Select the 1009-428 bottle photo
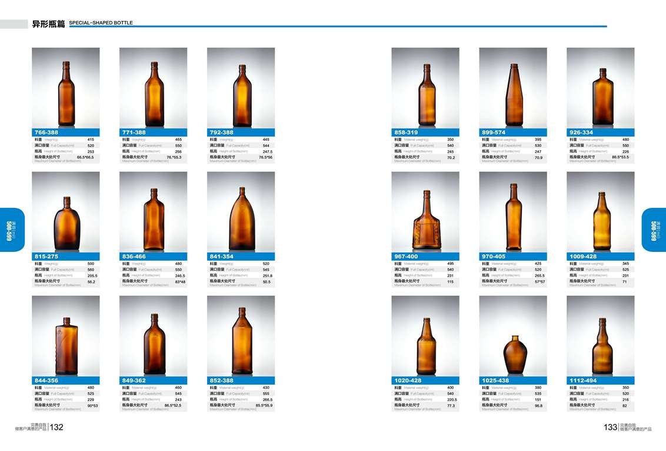This screenshot has height=451, width=666. [x=601, y=212]
